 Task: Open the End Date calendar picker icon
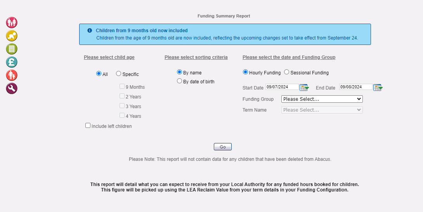(x=378, y=87)
